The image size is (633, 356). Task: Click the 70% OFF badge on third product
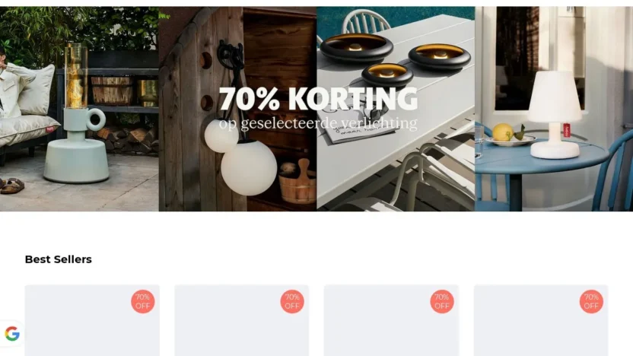(441, 301)
